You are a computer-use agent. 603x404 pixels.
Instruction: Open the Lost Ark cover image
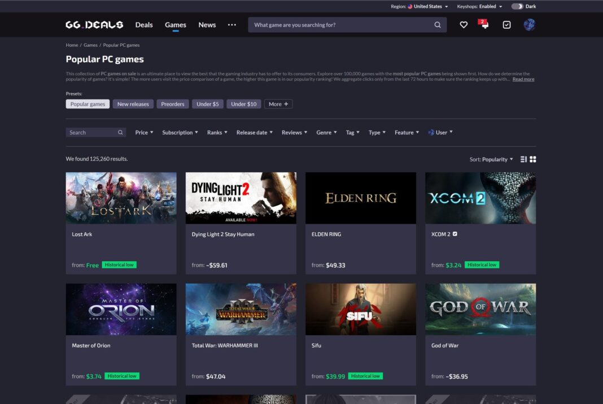point(121,198)
